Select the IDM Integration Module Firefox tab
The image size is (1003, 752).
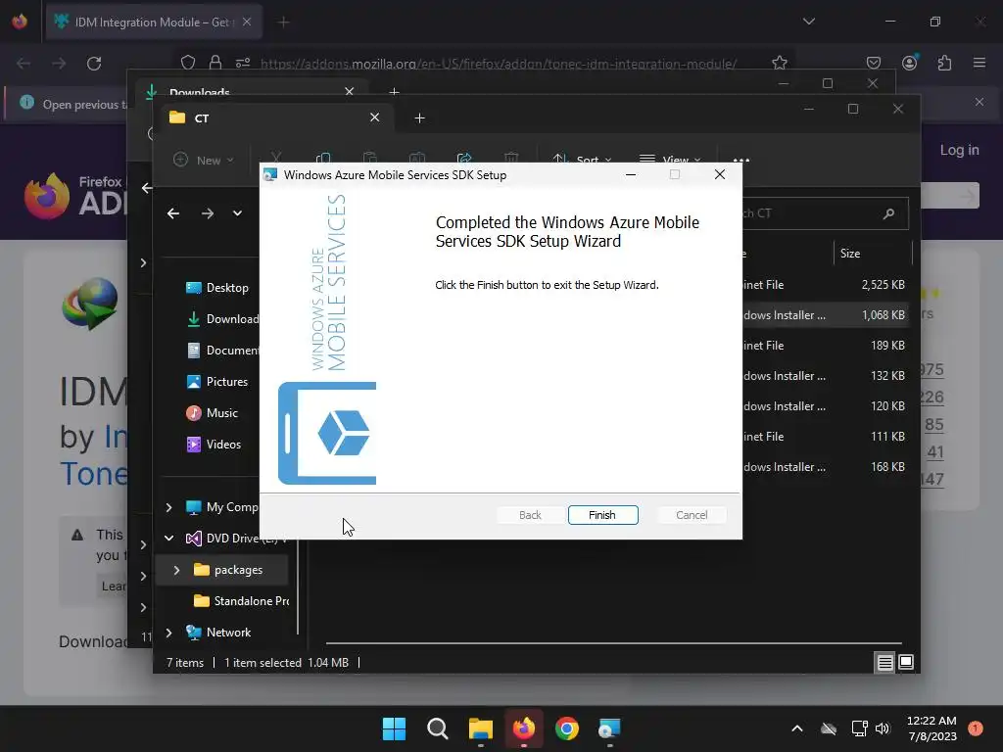pyautogui.click(x=154, y=23)
